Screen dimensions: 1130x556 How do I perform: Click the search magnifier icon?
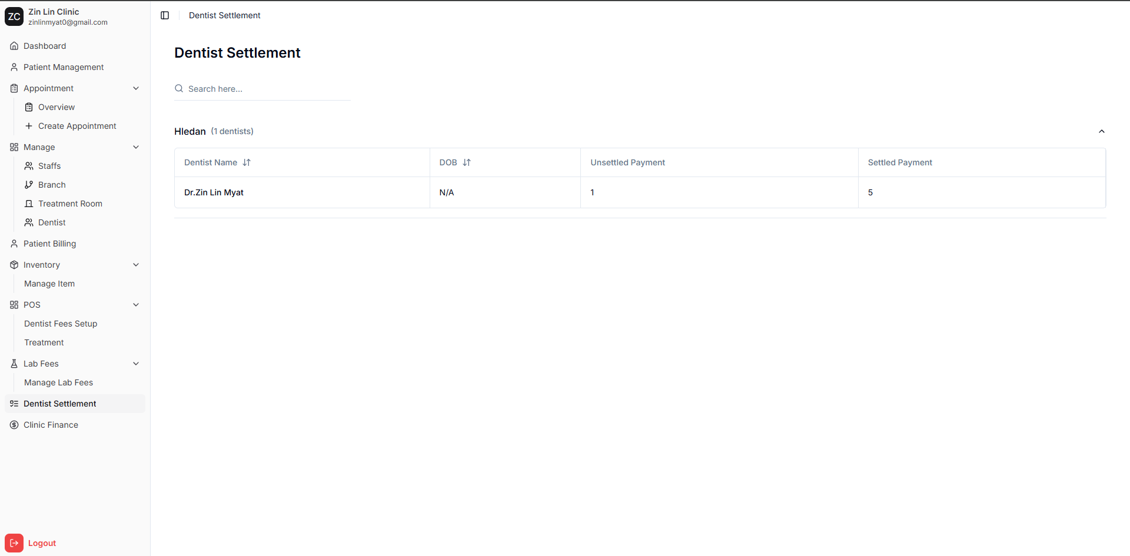[x=179, y=89]
